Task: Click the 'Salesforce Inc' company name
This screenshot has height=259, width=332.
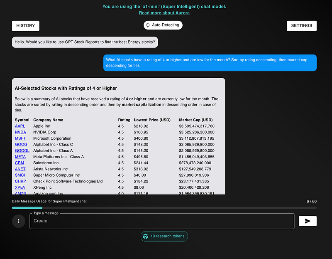Action: (46, 163)
